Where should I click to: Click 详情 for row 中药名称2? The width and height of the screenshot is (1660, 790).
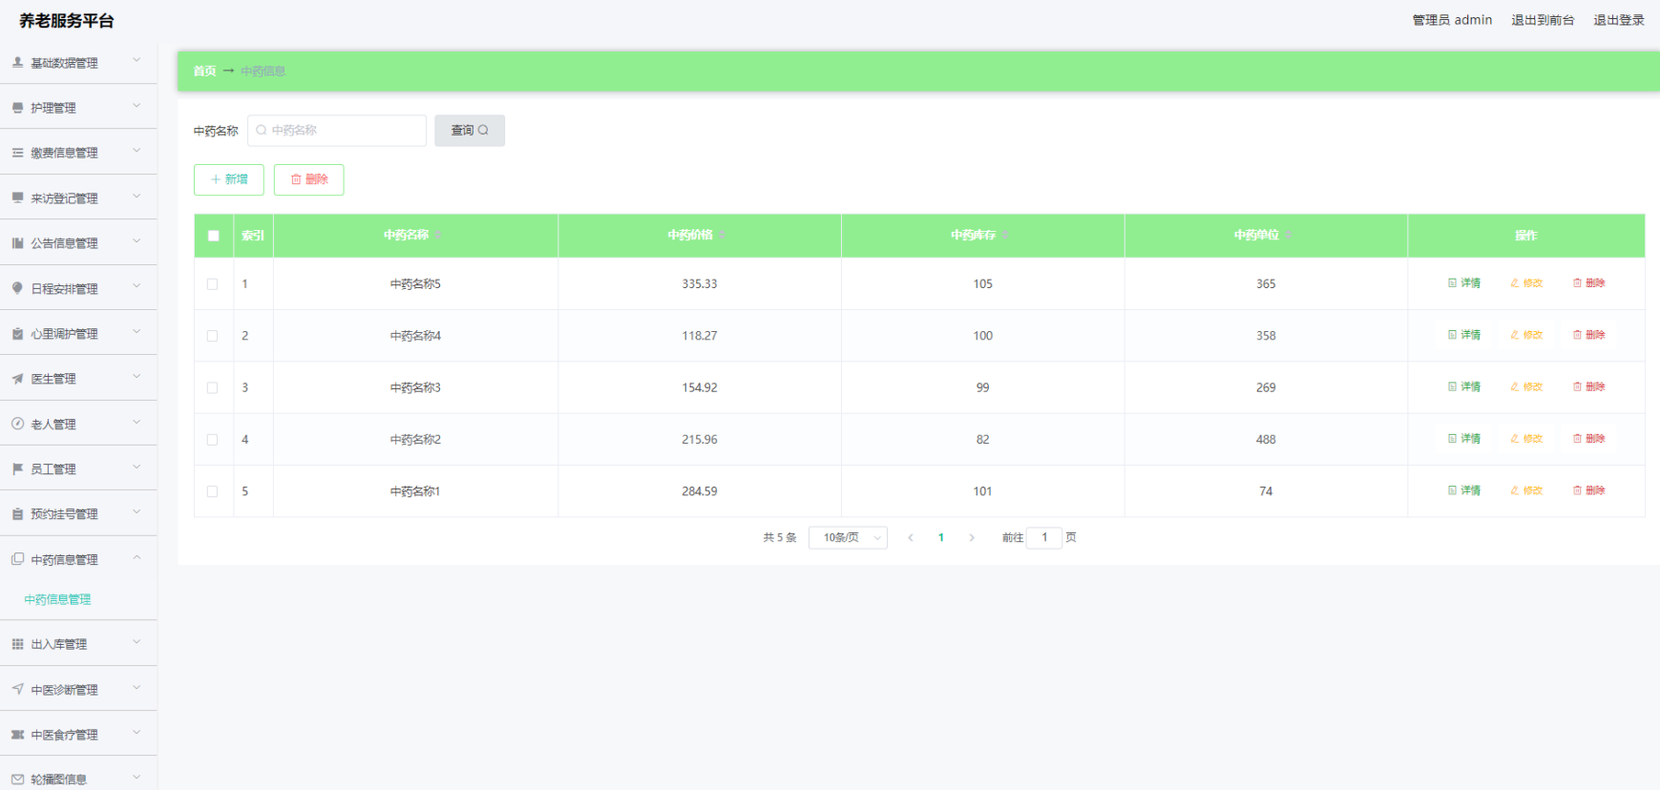(x=1464, y=439)
